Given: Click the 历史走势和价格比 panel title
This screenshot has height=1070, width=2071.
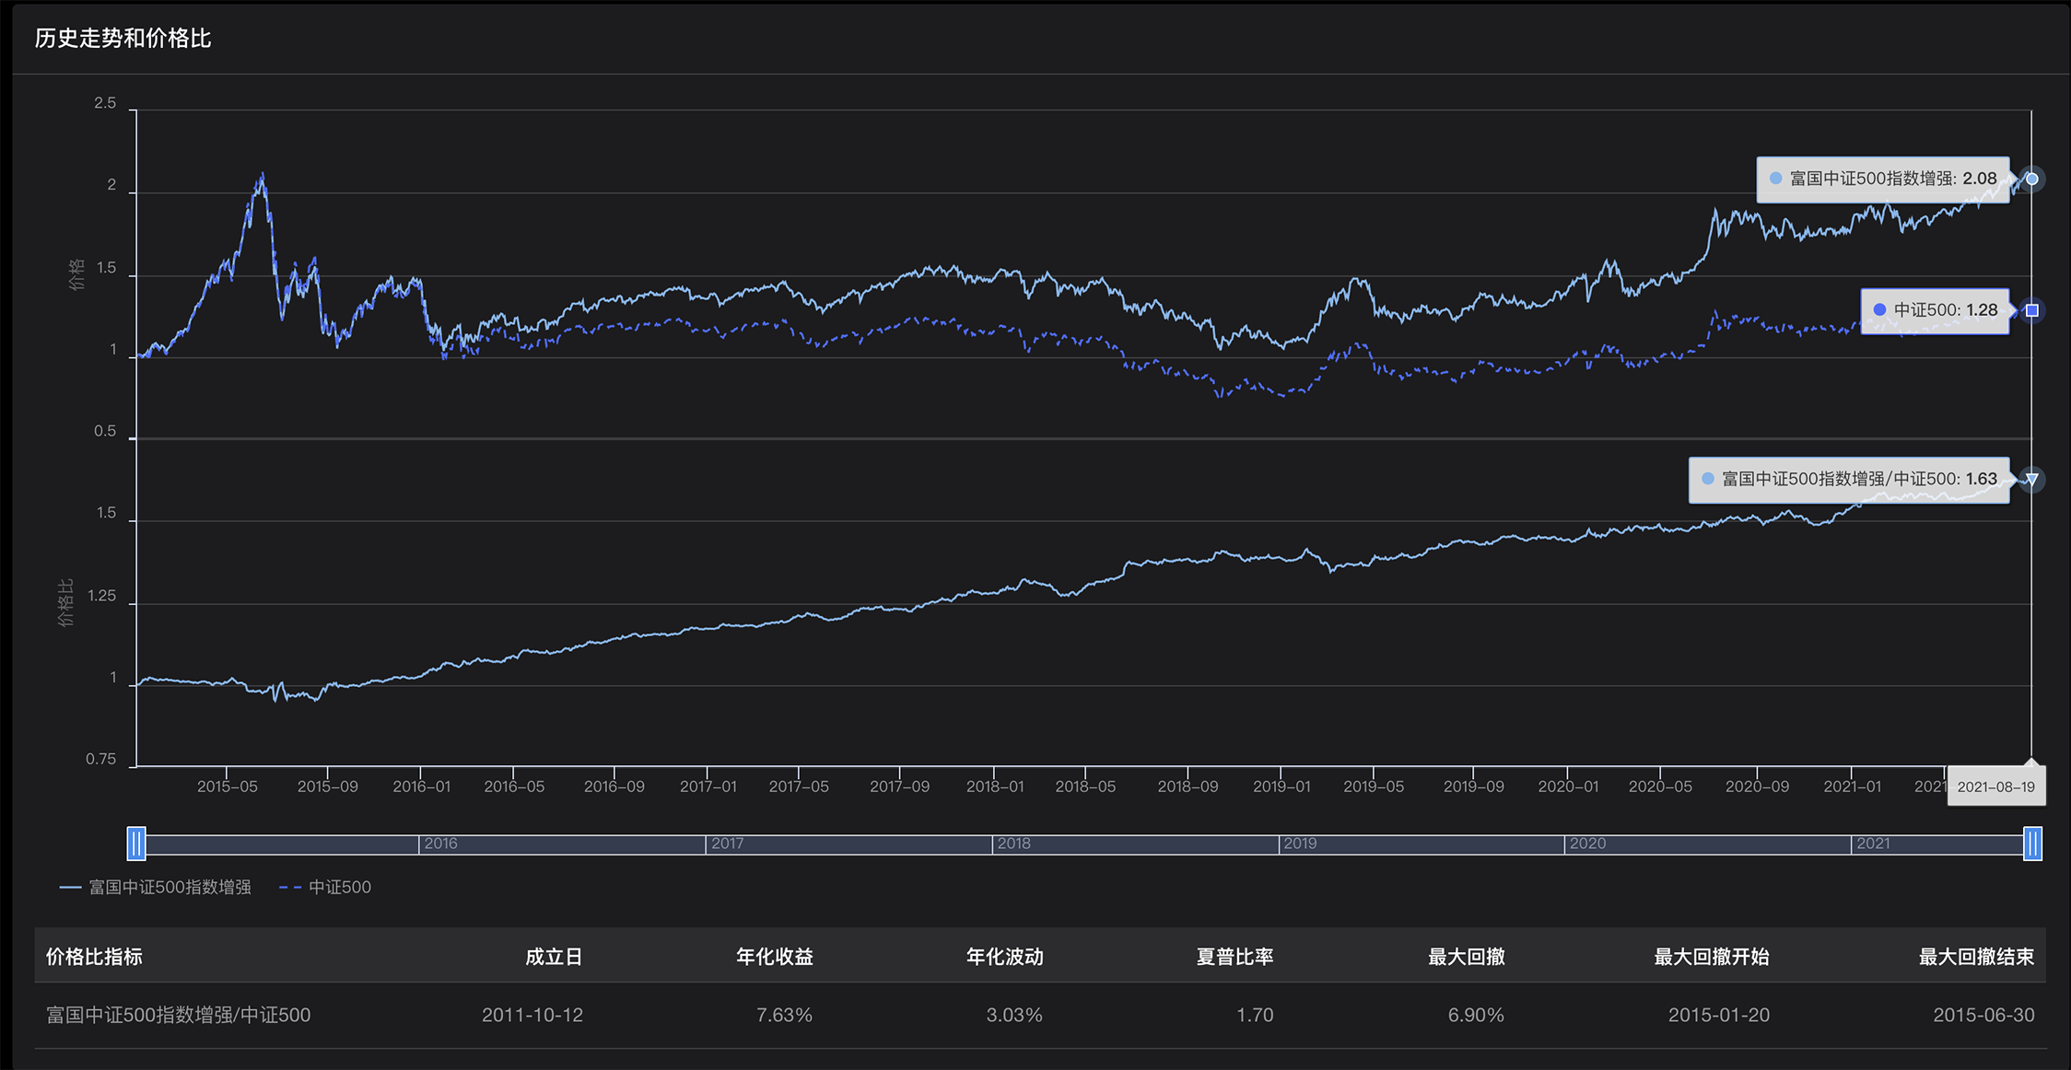Looking at the screenshot, I should click(123, 38).
